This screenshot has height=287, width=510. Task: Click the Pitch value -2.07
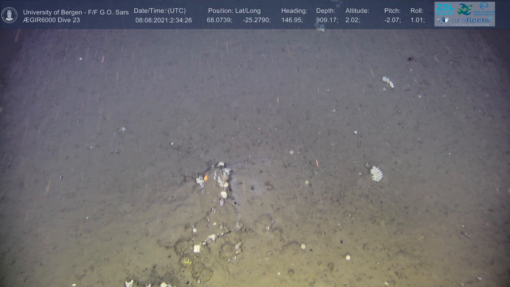point(392,20)
